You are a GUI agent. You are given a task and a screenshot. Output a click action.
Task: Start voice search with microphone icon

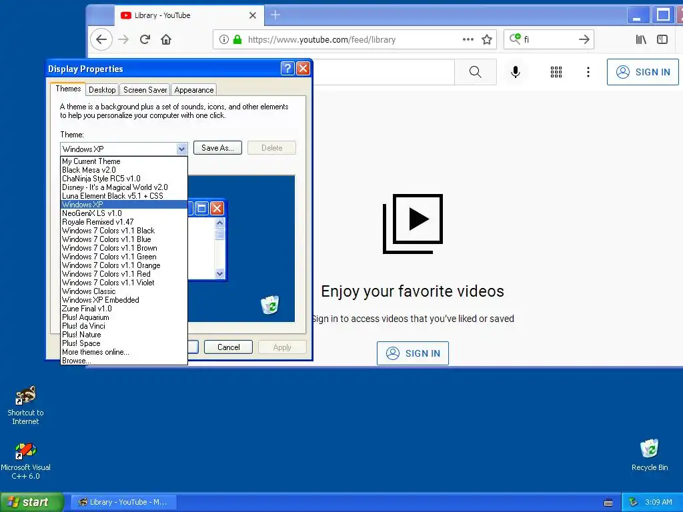tap(516, 72)
